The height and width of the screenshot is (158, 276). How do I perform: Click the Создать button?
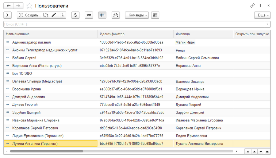point(28,15)
